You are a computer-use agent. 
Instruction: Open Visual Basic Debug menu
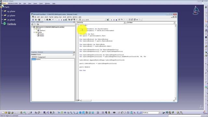(56, 17)
